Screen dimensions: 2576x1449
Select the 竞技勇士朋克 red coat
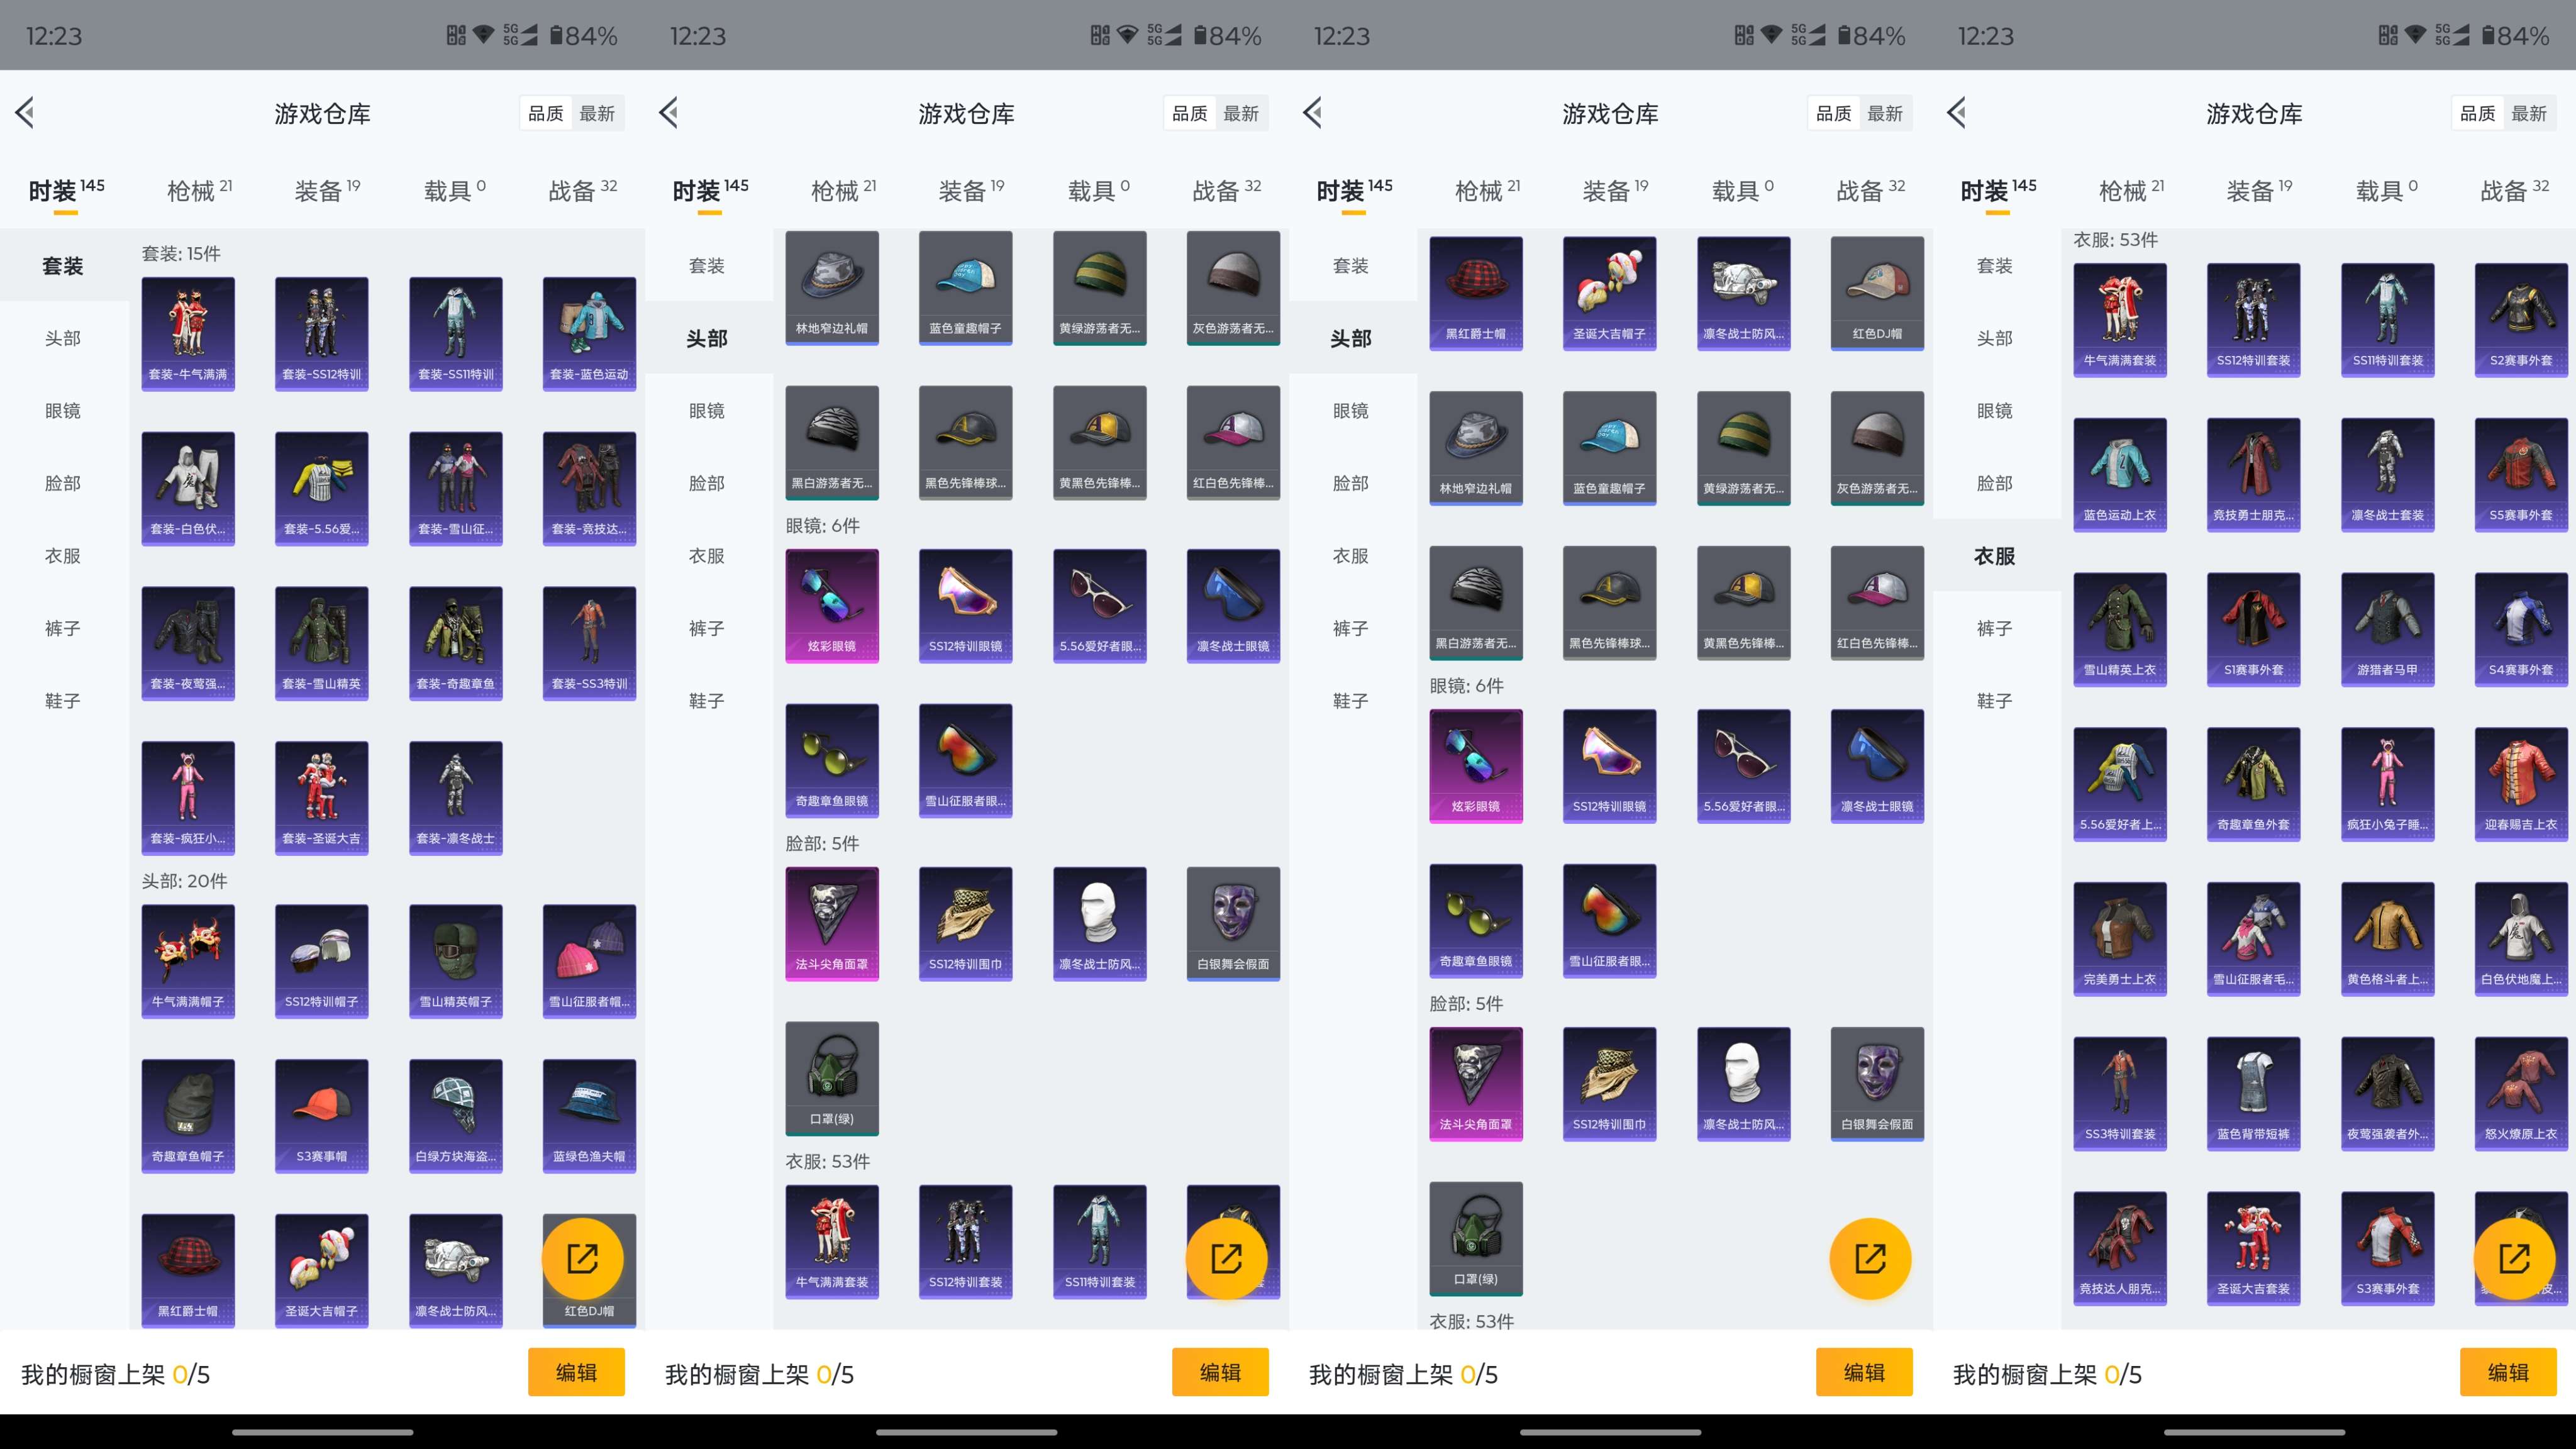tap(2254, 475)
